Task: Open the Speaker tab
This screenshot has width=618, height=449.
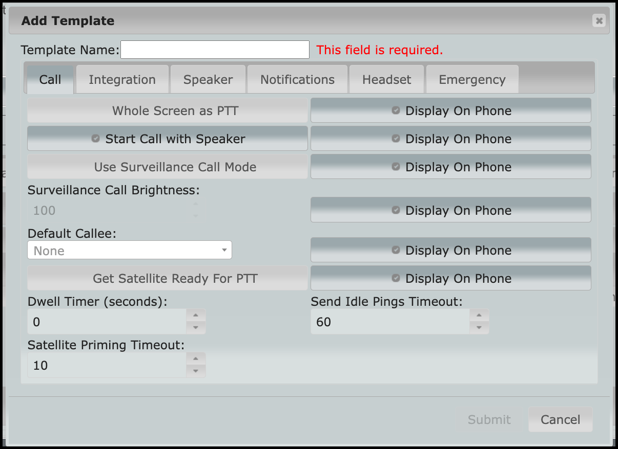Action: click(x=208, y=79)
